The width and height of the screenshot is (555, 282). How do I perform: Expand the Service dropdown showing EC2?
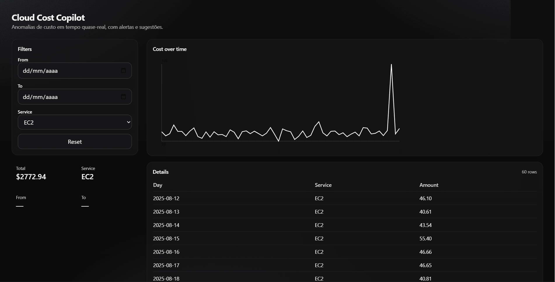pyautogui.click(x=75, y=122)
